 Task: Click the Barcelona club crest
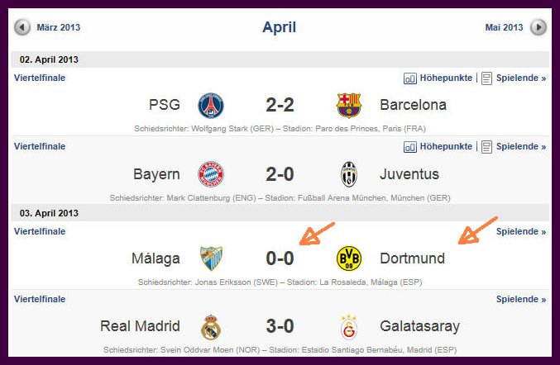[349, 106]
